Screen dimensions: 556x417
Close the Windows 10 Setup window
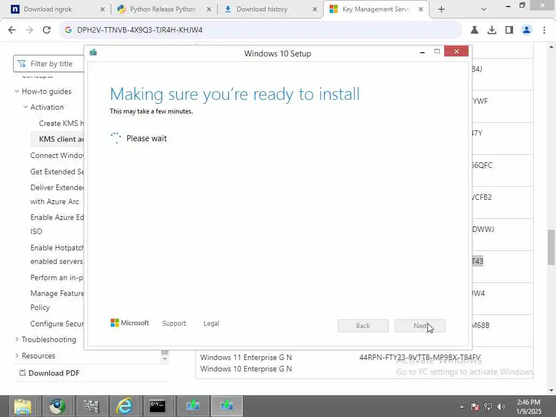(456, 52)
